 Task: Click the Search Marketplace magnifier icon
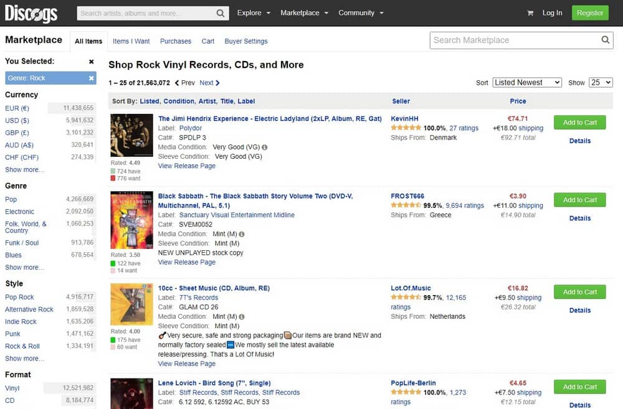[605, 40]
